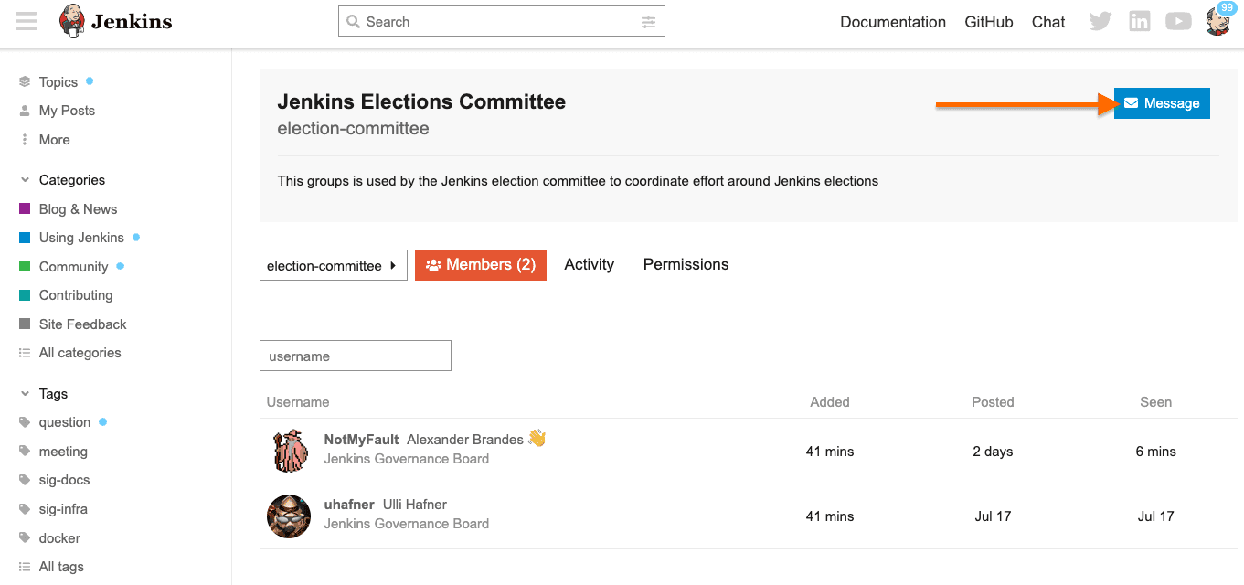This screenshot has width=1244, height=585.
Task: Collapse the Categories sidebar section
Action: (25, 180)
